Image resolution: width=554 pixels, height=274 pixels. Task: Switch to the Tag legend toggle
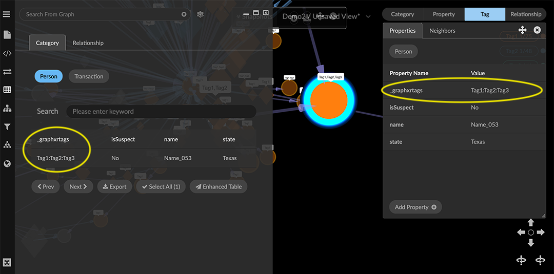(484, 14)
